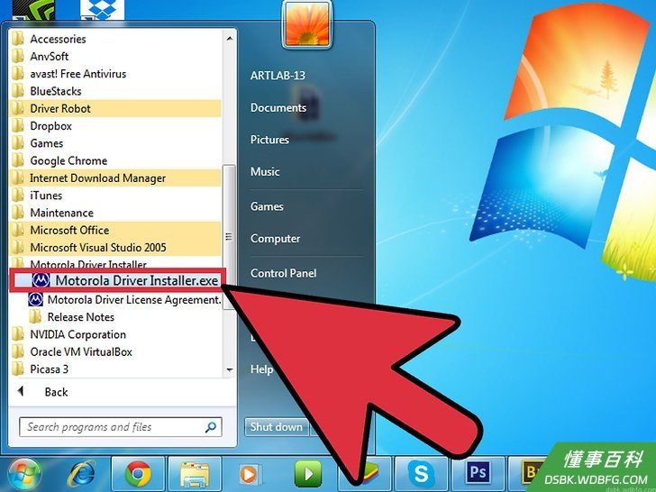Click the programs list scrollbar thumb

pyautogui.click(x=229, y=237)
